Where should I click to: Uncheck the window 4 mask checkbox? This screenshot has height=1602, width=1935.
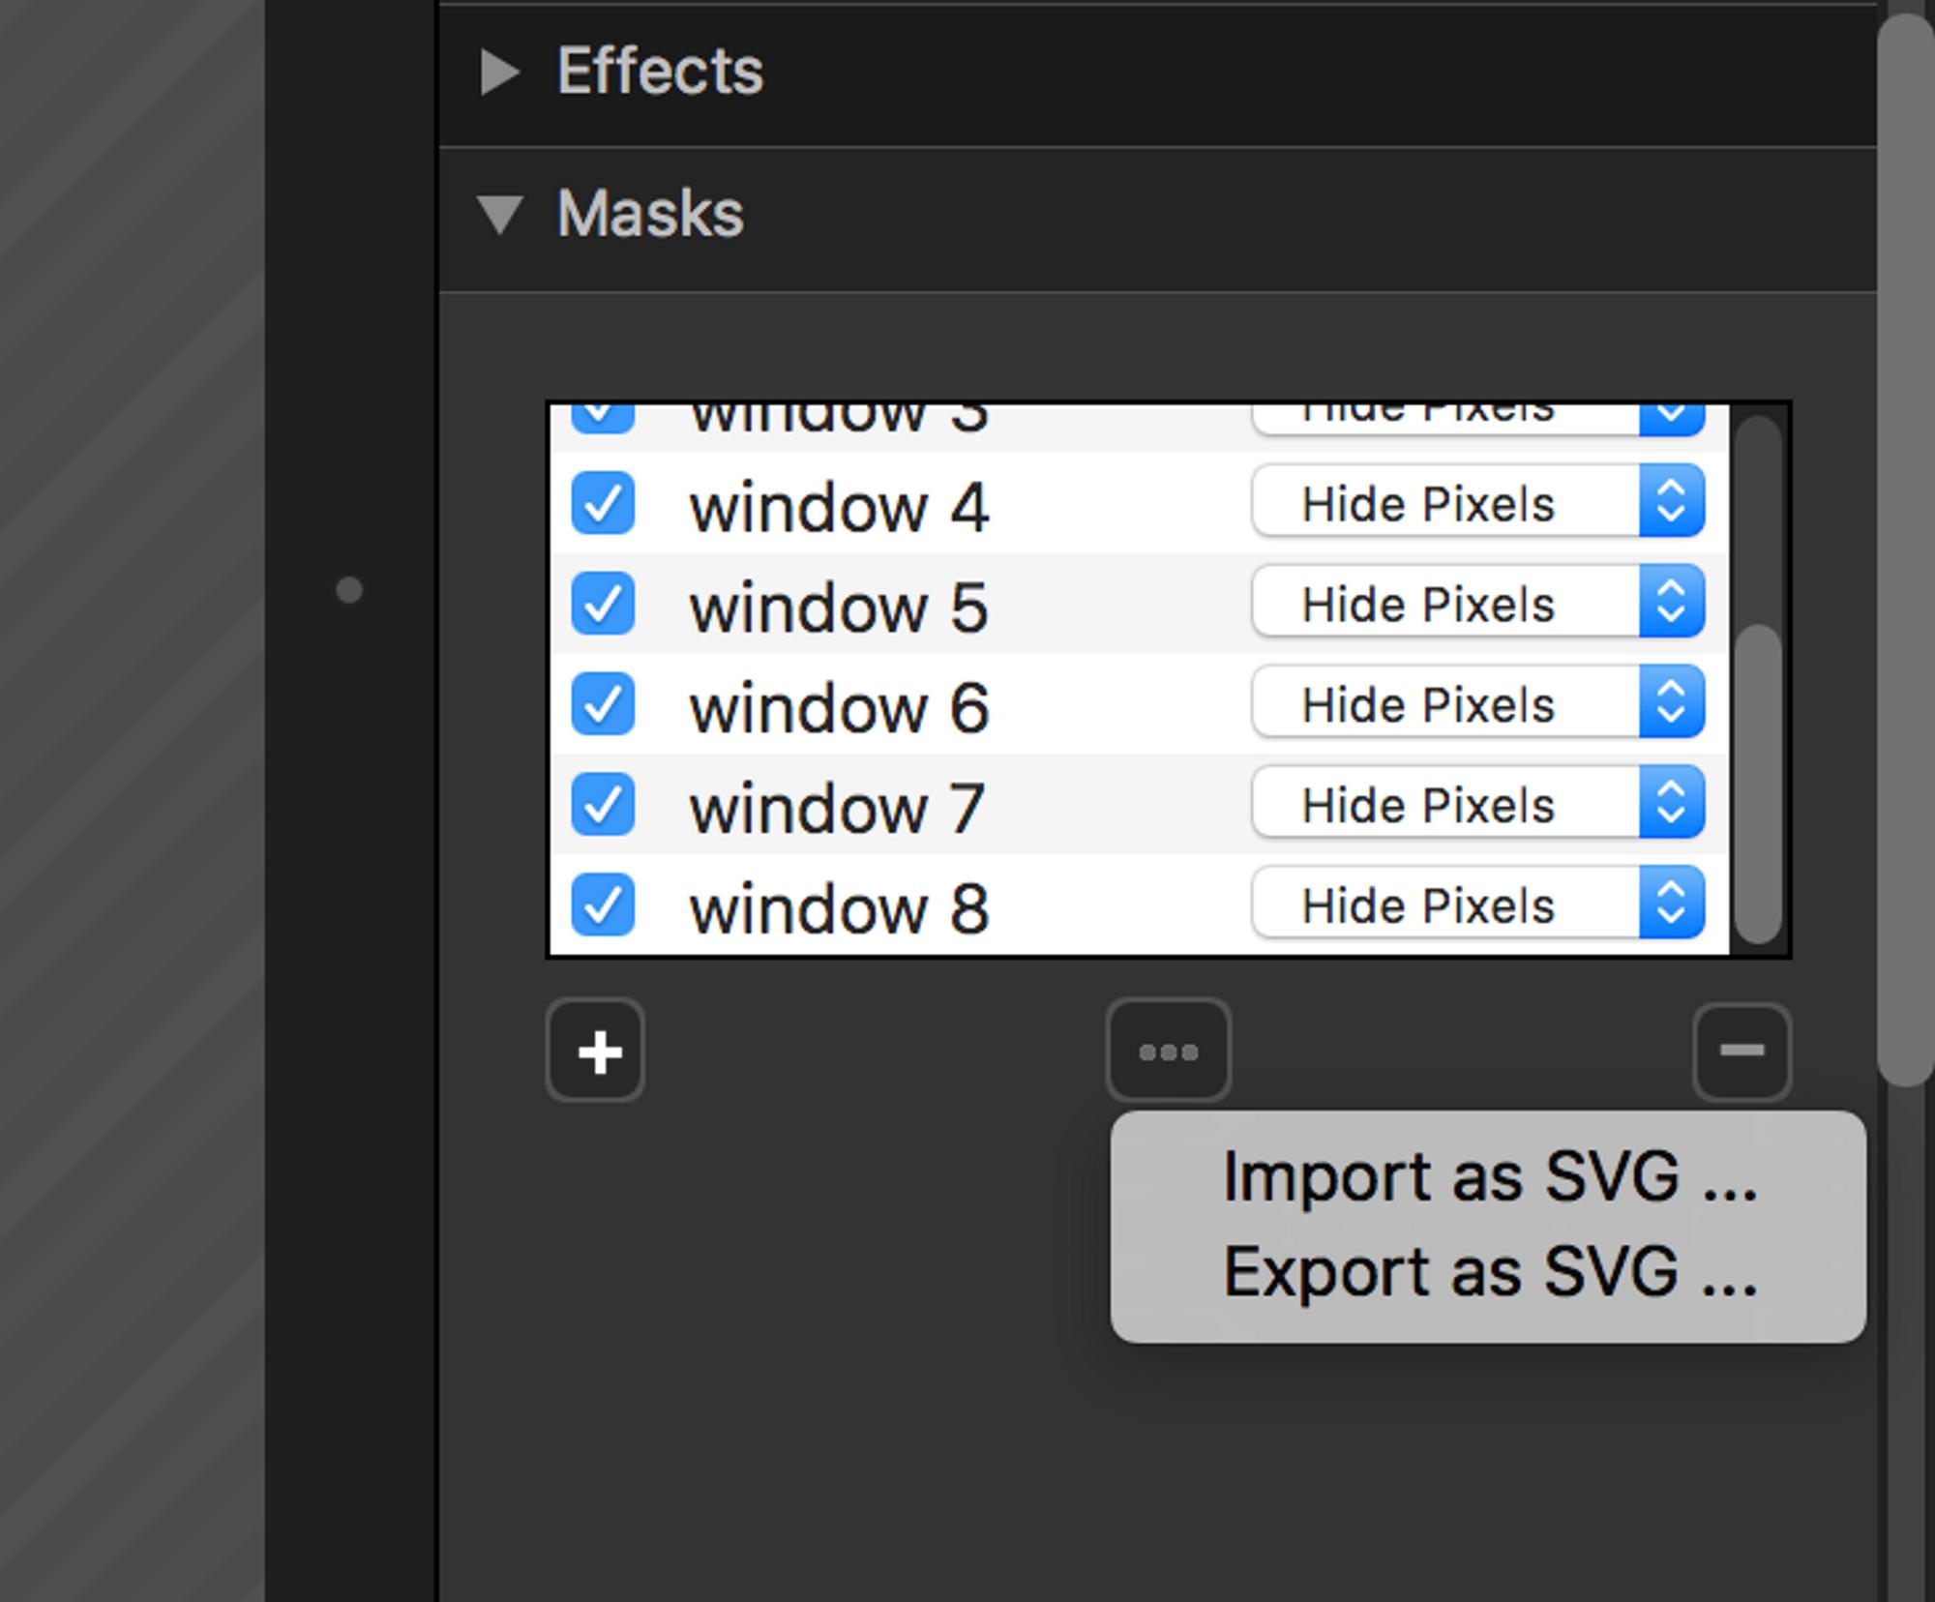tap(603, 503)
